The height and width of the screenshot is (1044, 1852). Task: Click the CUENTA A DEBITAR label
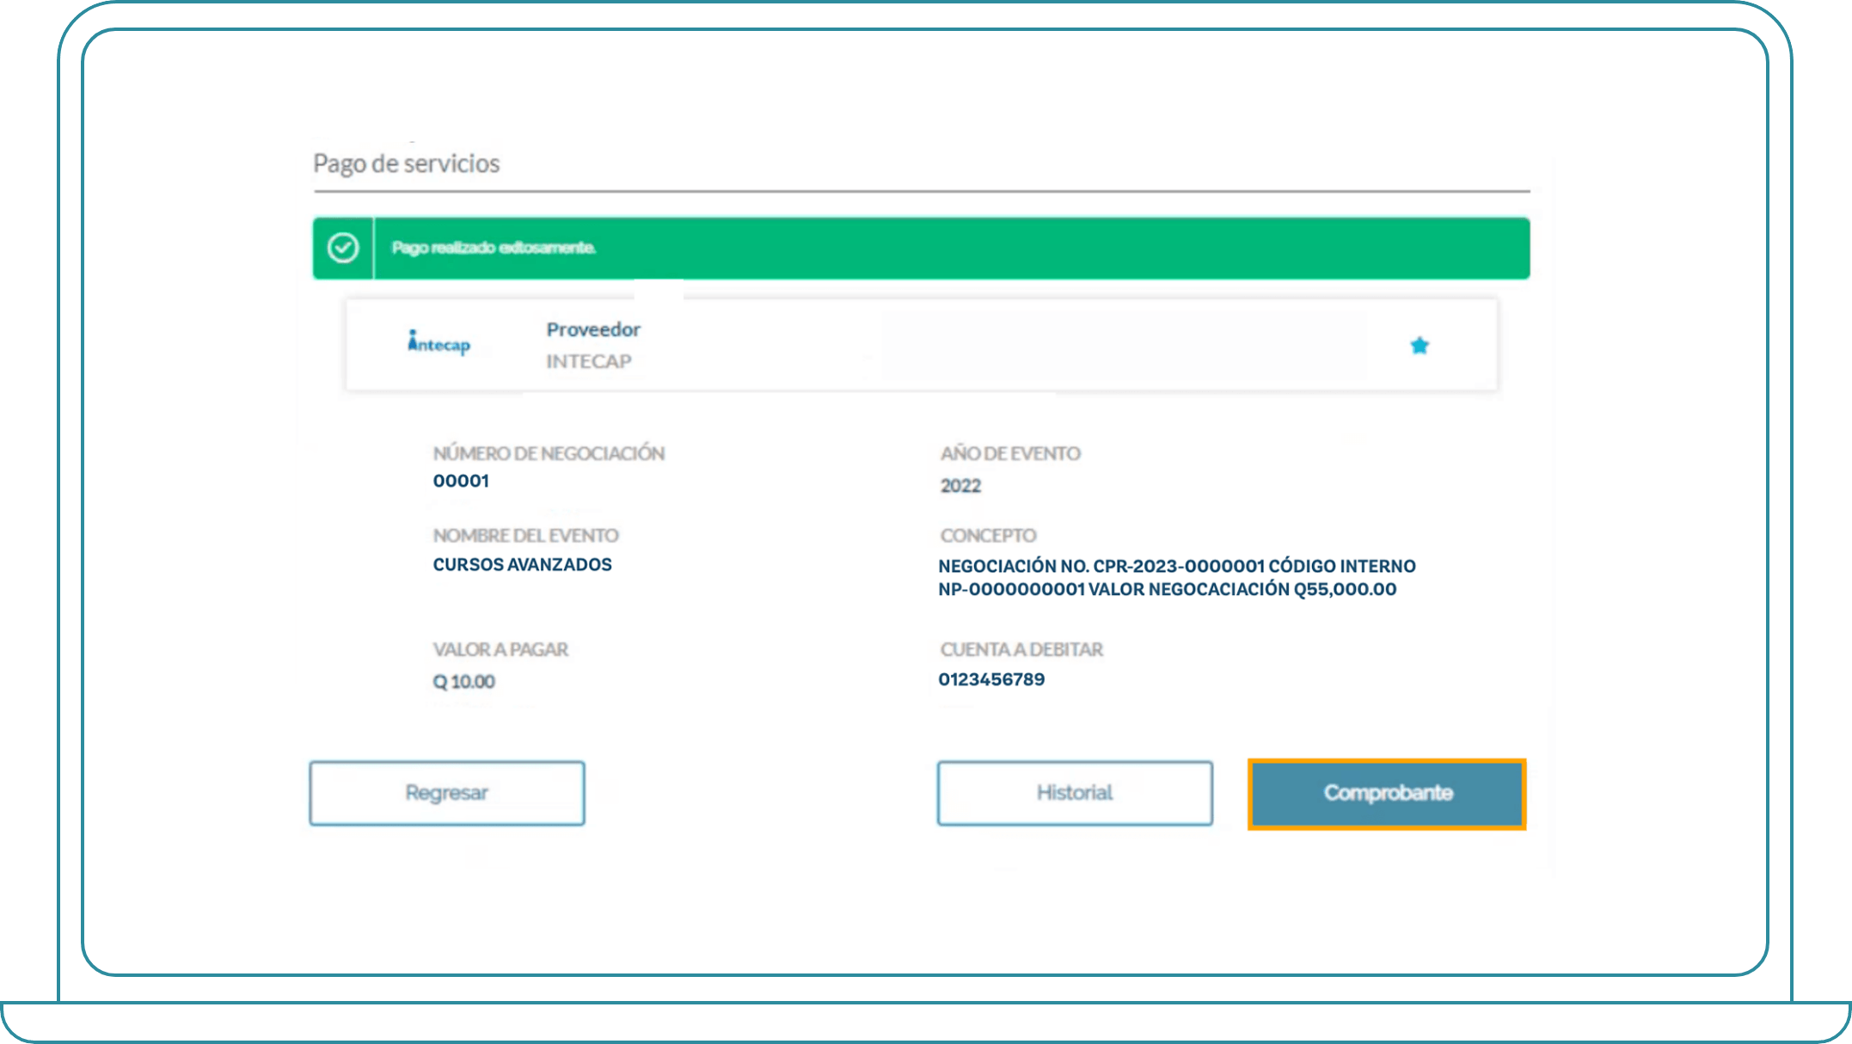click(1021, 649)
